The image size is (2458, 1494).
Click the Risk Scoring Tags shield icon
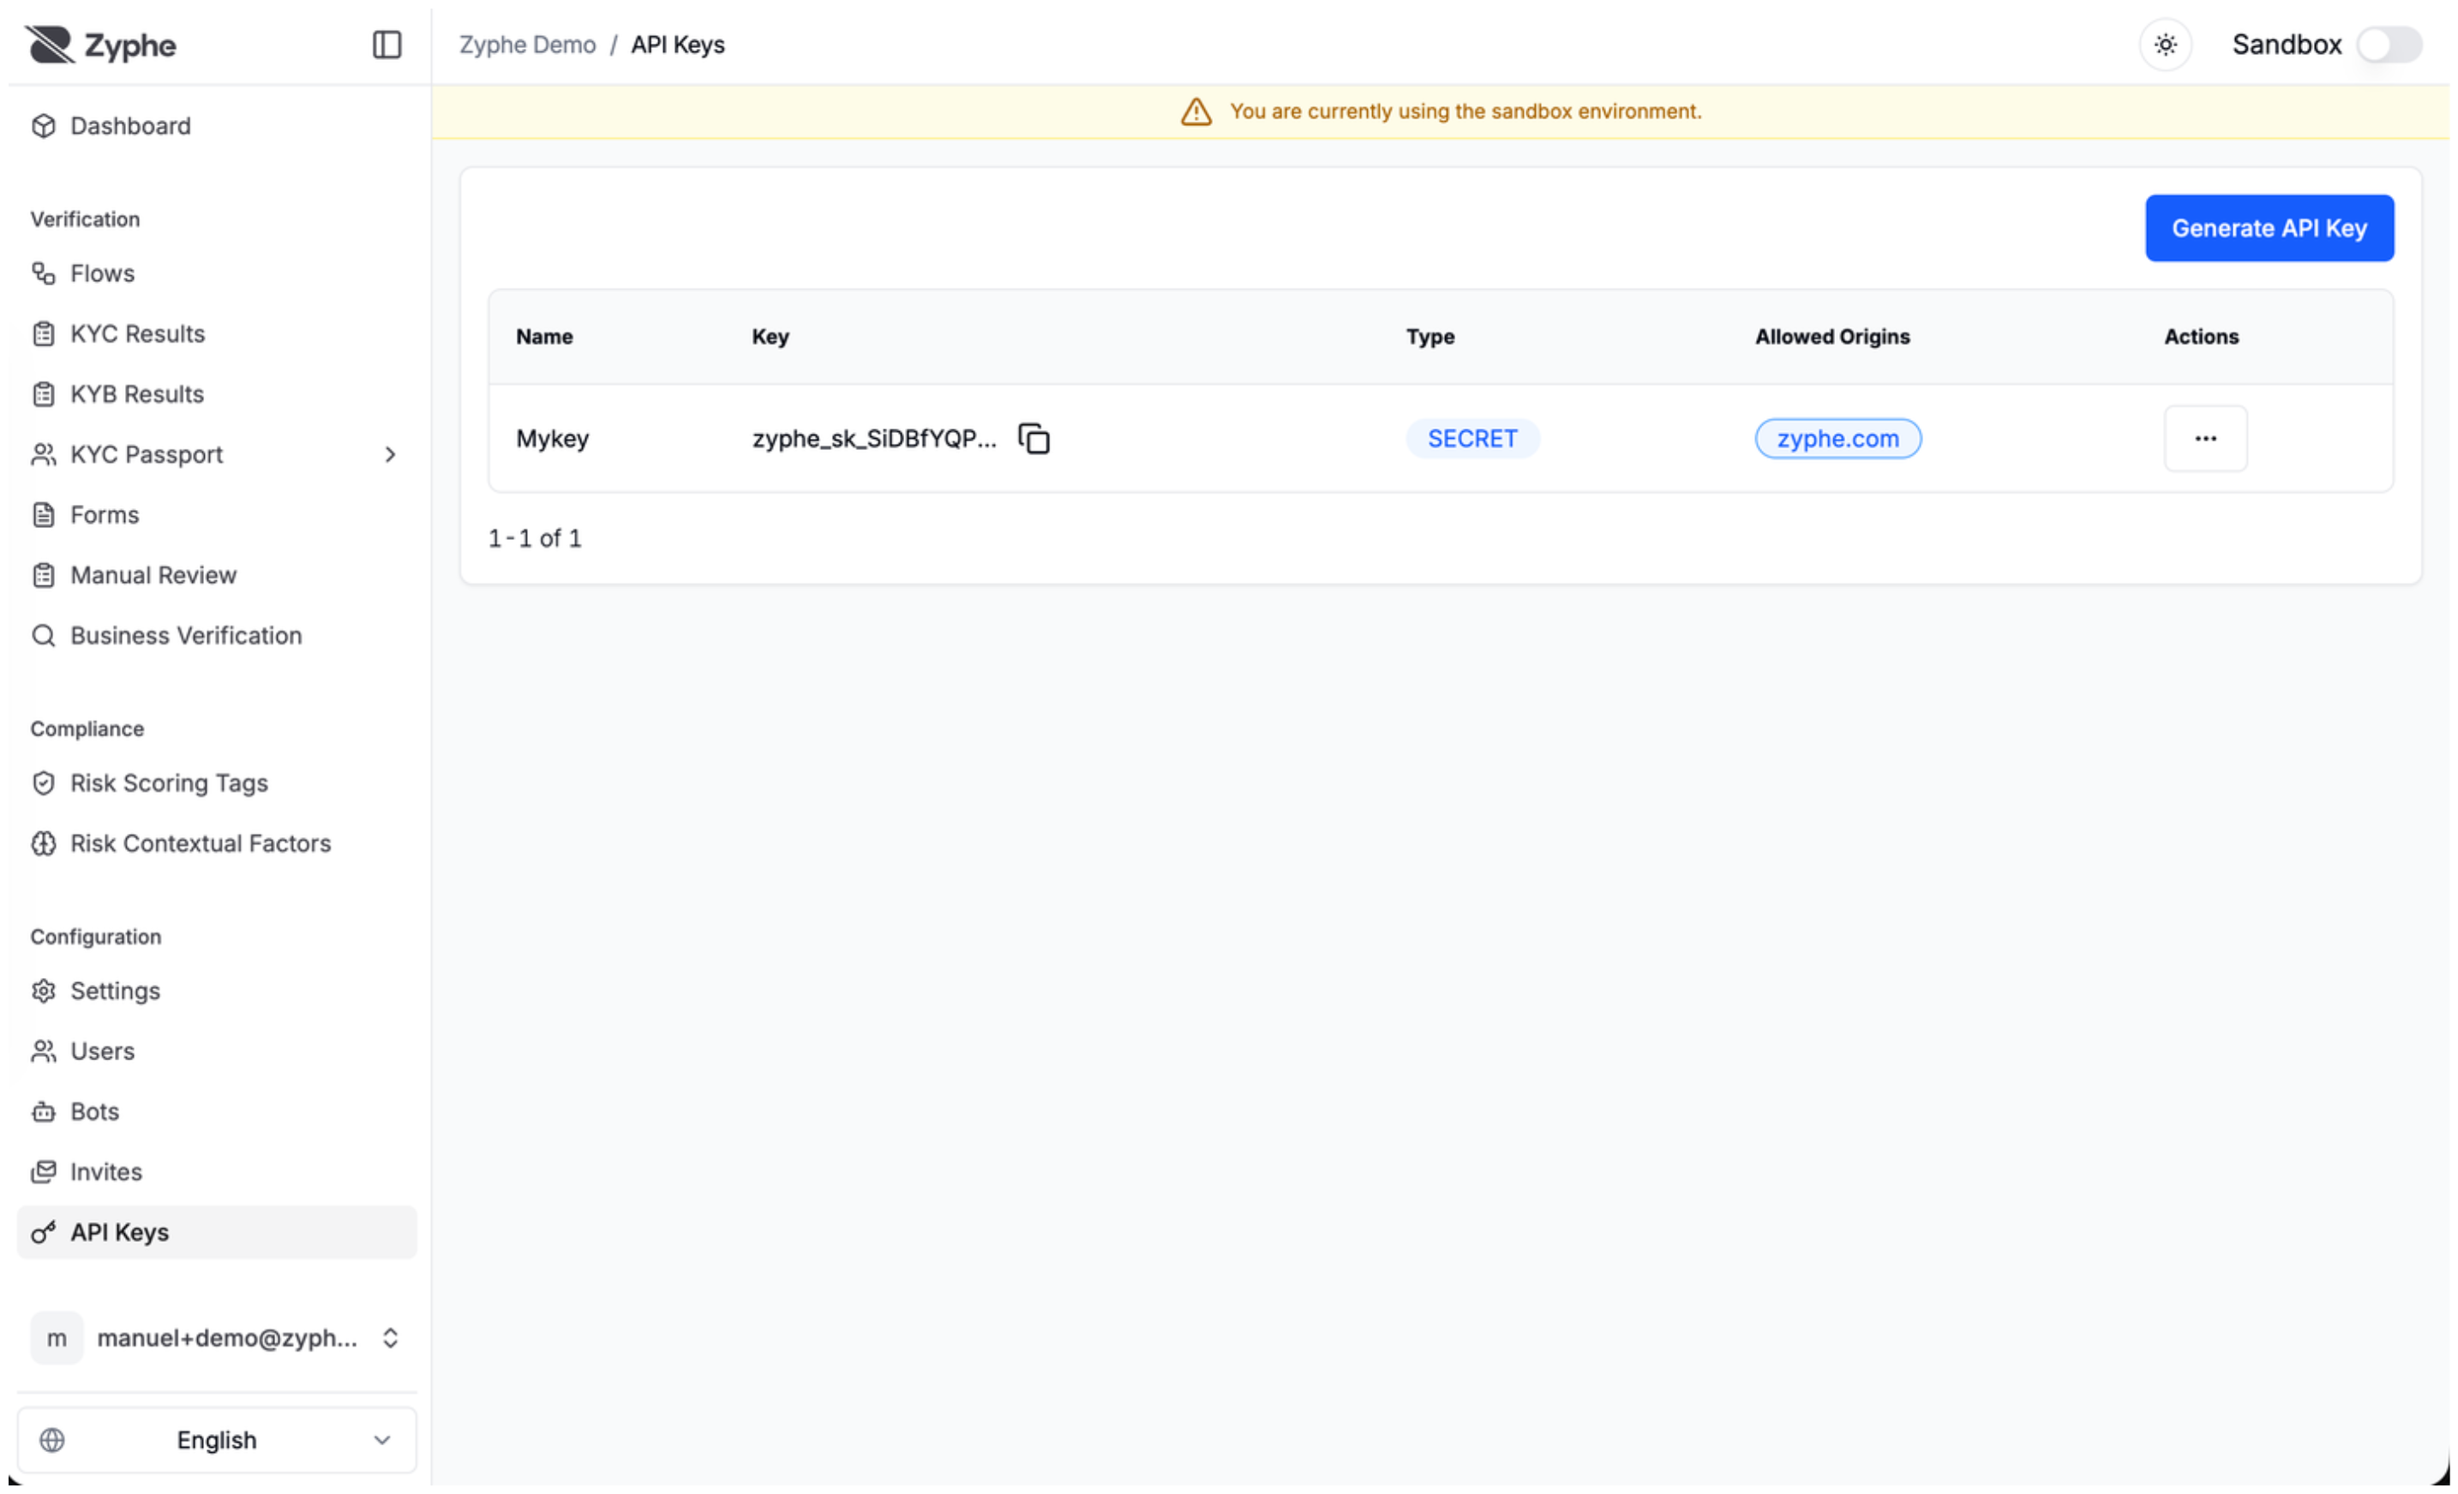[43, 783]
